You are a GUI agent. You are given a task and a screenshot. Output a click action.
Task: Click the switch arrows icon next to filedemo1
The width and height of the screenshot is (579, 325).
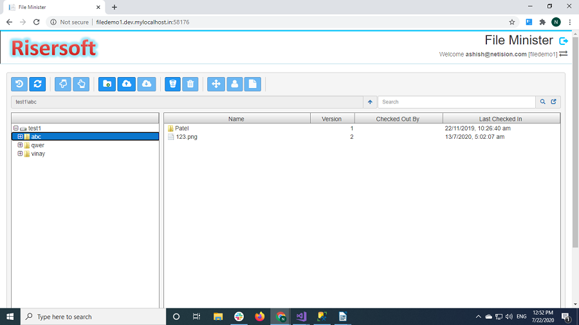[564, 54]
